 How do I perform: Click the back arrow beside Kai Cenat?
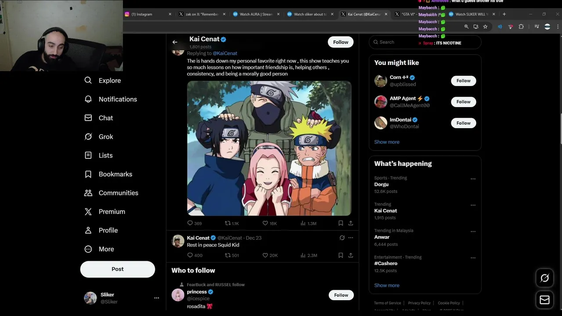click(175, 42)
